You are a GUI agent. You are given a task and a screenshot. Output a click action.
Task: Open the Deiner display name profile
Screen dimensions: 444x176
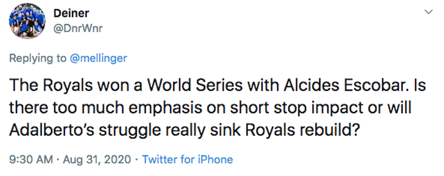71,13
